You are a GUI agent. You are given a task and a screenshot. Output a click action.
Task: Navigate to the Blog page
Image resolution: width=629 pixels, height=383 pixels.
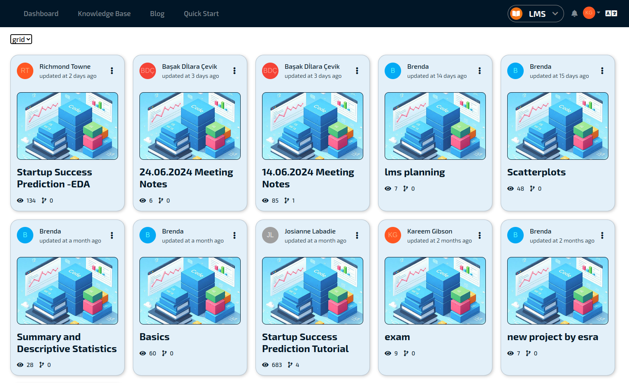(157, 14)
